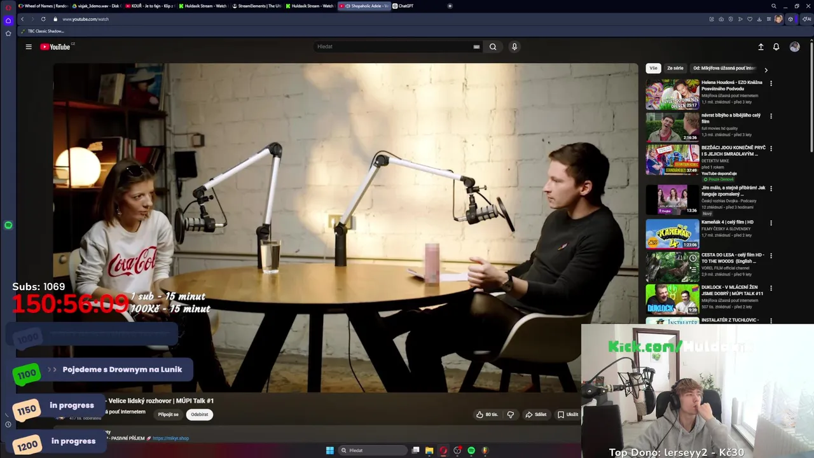Image resolution: width=814 pixels, height=458 pixels.
Task: Like the video with thumbs-up button
Action: point(487,414)
